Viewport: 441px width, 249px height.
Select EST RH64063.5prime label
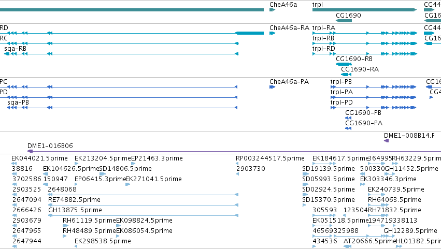point(394,200)
